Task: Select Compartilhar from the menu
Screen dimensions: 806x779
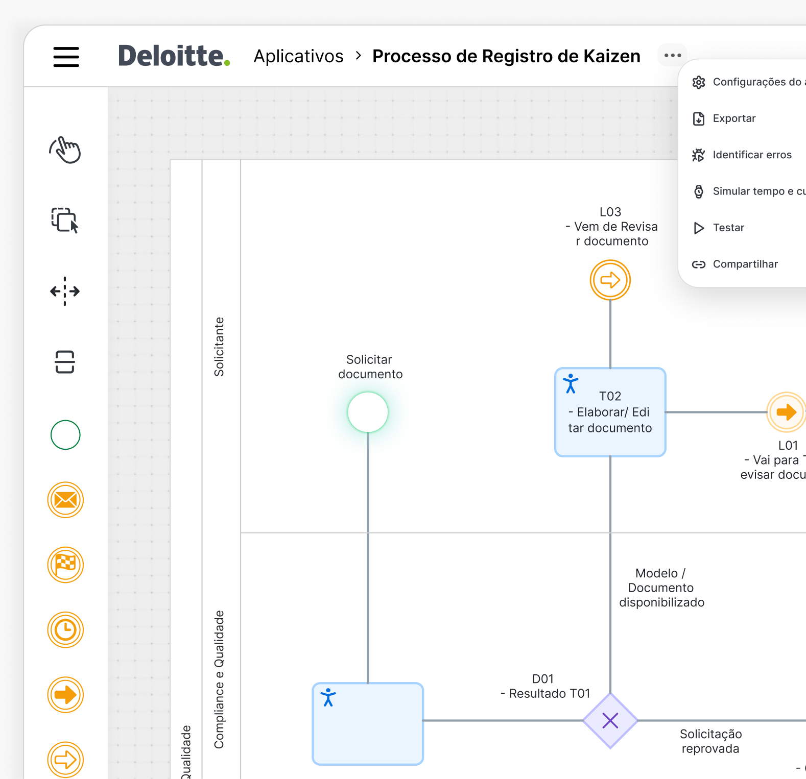Action: 745,264
